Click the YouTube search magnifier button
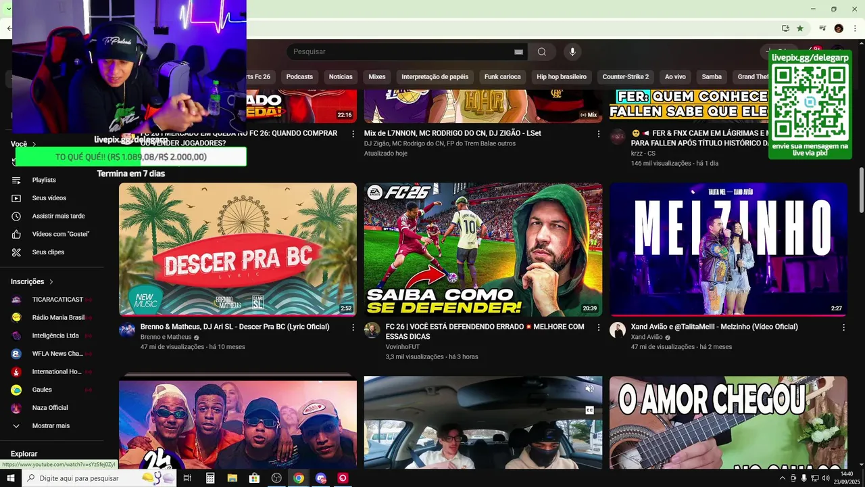 [542, 52]
